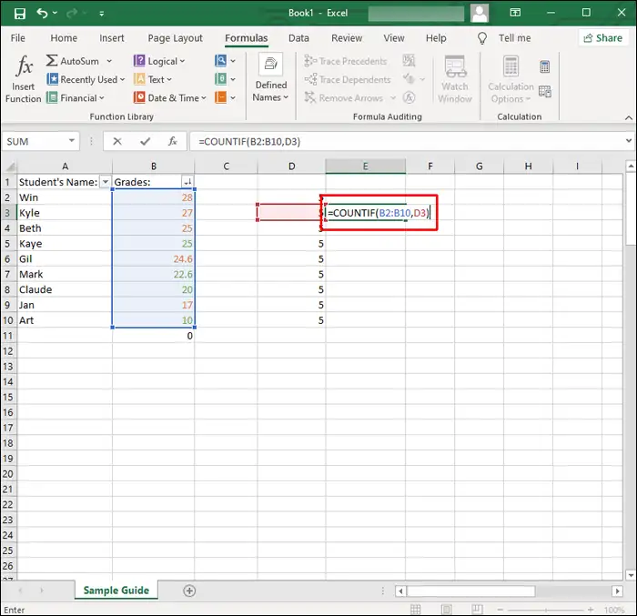Switch to the Home tab
This screenshot has height=616, width=637.
64,38
